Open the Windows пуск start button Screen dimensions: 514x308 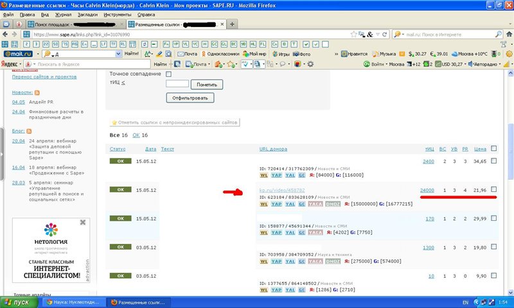click(19, 302)
